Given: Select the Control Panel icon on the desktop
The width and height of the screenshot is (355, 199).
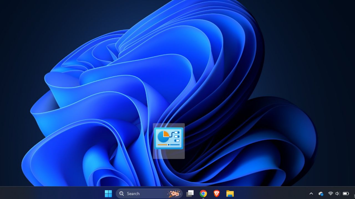Looking at the screenshot, I should (168, 138).
